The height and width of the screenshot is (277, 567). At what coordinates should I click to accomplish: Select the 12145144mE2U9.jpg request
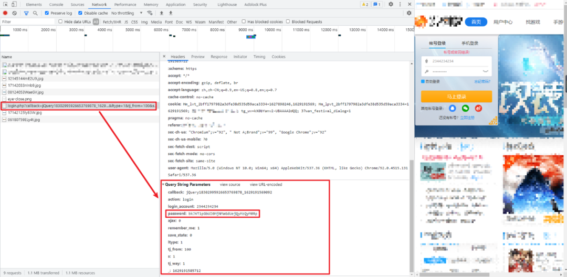pyautogui.click(x=79, y=78)
